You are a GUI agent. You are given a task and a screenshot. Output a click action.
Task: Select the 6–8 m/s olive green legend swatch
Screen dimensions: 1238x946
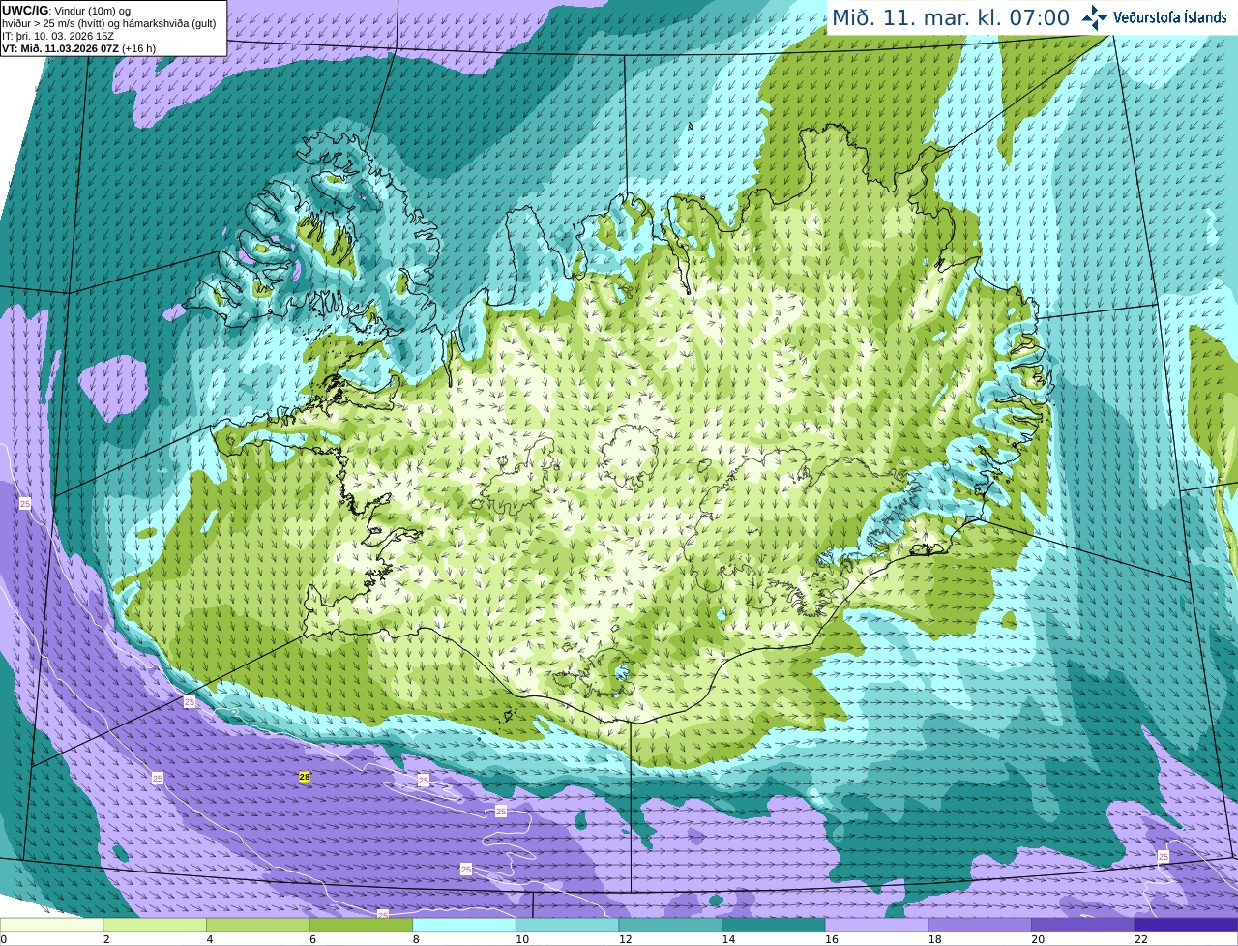[x=361, y=925]
